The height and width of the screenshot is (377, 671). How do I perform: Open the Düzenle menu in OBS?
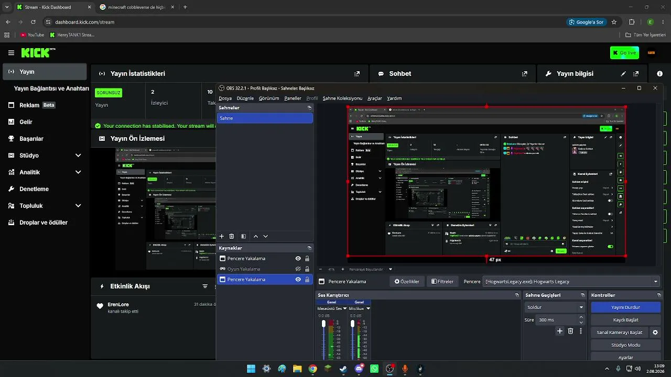pyautogui.click(x=245, y=98)
